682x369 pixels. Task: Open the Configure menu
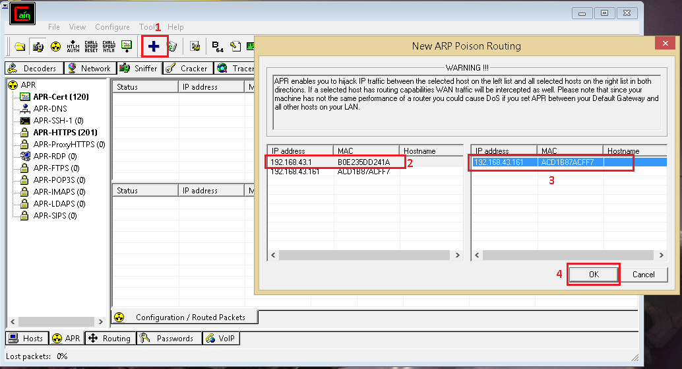tap(112, 27)
